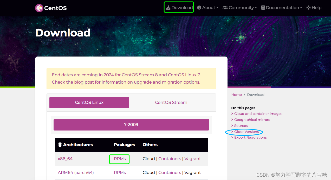This screenshot has height=180, width=331.
Task: Jump to the Older Versions section
Action: 246,132
